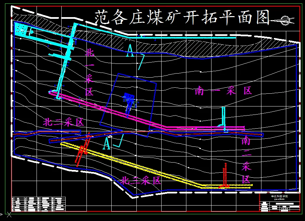The width and height of the screenshot is (305, 221).
Task: Click the legend table in the drawing's corner
Action: (39, 204)
